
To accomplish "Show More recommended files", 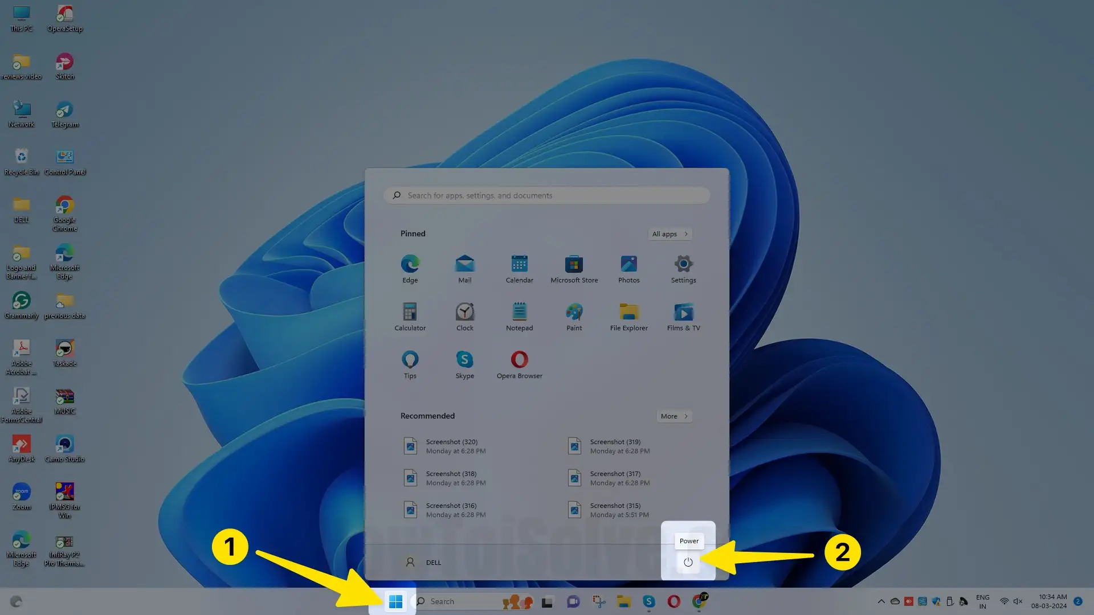I will coord(675,416).
